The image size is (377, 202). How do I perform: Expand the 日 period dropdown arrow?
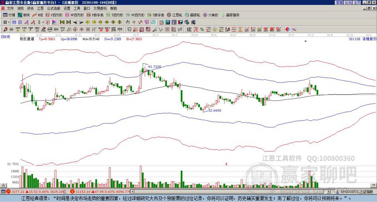[x=9, y=22]
